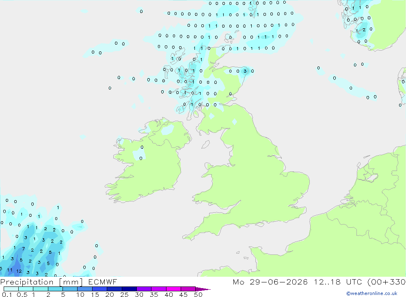Click the lightest 0.1–0.5 mm legend swatch

point(11,289)
